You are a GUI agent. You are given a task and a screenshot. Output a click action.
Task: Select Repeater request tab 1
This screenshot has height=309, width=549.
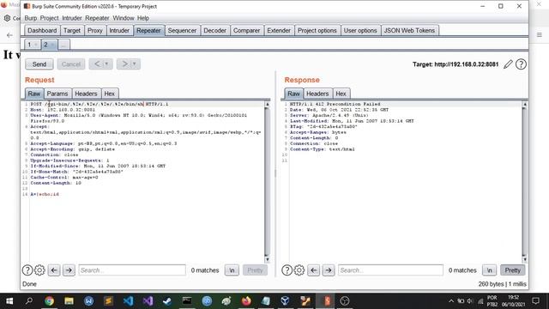click(29, 45)
